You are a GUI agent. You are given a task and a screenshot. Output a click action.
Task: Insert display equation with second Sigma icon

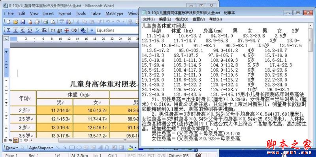15,30
